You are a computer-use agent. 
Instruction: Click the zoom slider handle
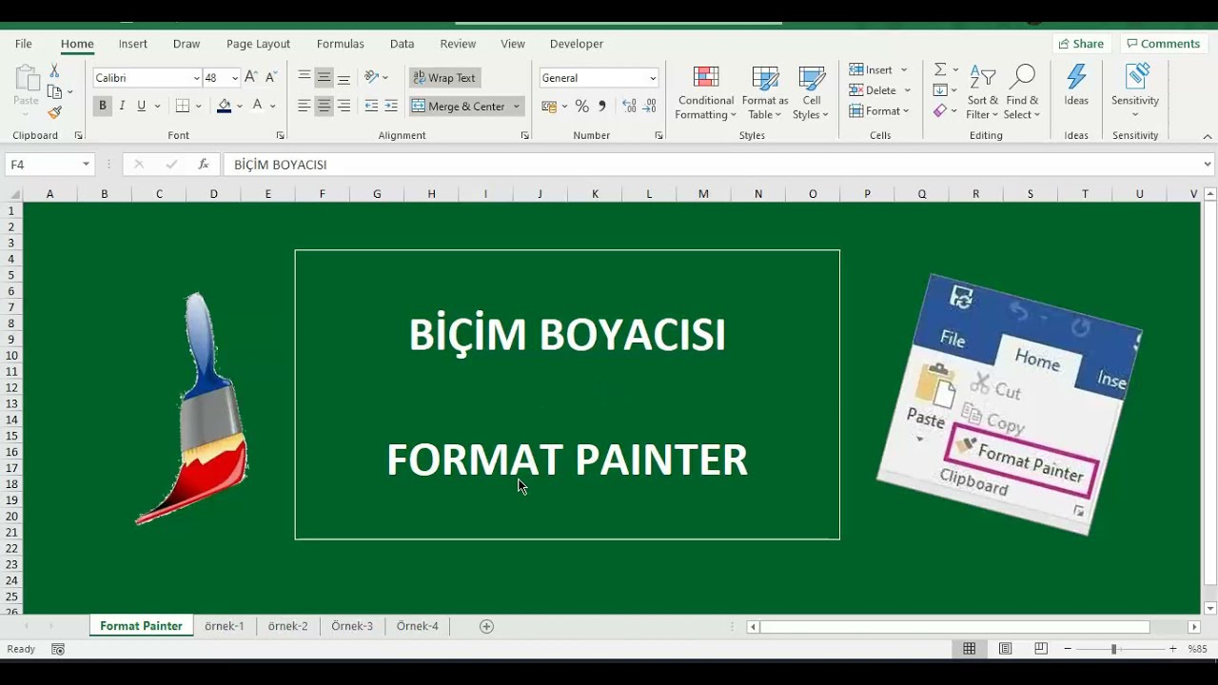coord(1113,649)
